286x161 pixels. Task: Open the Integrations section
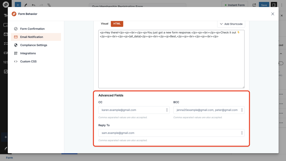click(28, 53)
